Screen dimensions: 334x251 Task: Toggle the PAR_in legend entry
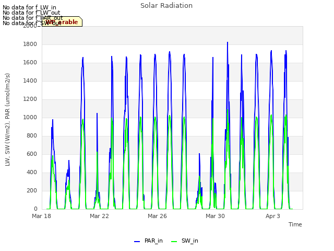[148, 241]
